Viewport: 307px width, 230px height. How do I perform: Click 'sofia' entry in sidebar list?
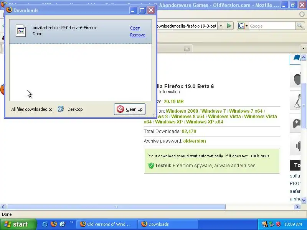(295, 176)
